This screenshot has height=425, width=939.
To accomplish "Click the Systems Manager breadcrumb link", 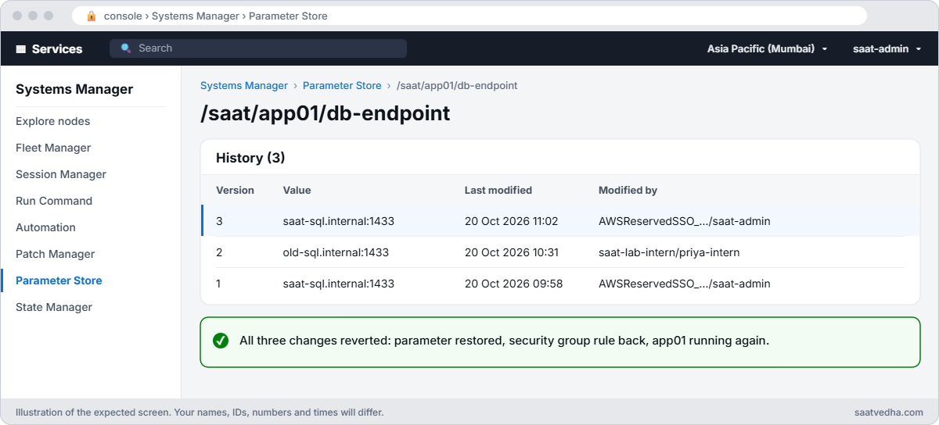I will pyautogui.click(x=244, y=85).
